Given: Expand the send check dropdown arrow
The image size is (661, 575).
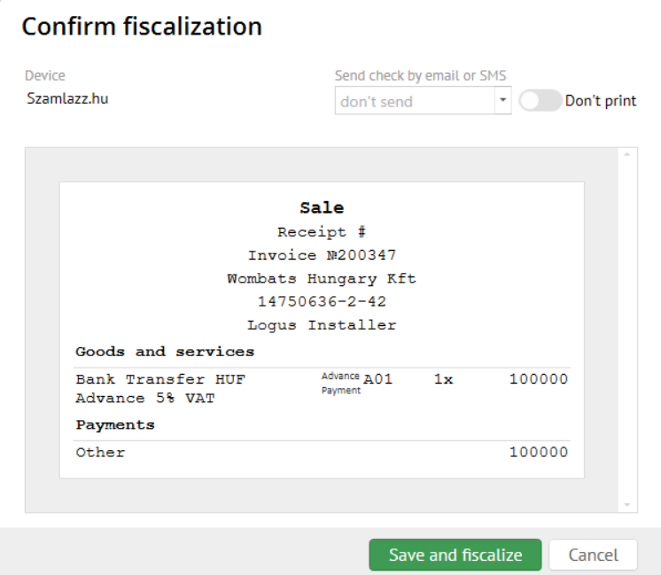Looking at the screenshot, I should 502,100.
